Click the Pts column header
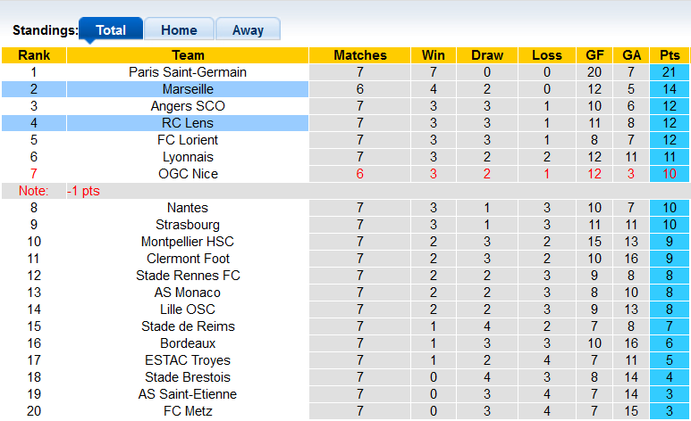This screenshot has width=691, height=421. click(x=670, y=55)
